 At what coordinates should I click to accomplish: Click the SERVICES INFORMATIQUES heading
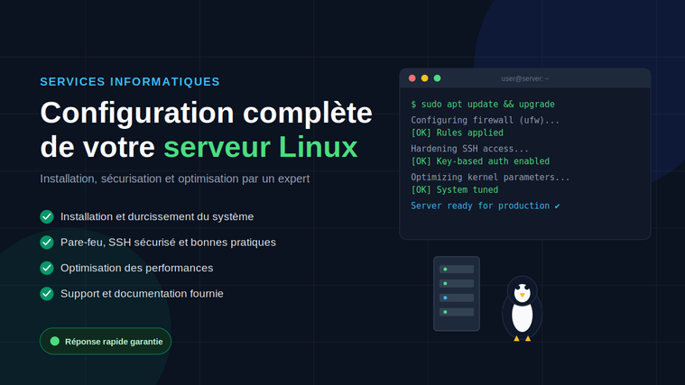click(130, 82)
